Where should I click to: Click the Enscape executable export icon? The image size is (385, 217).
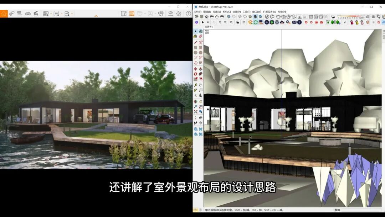[x=67, y=14]
